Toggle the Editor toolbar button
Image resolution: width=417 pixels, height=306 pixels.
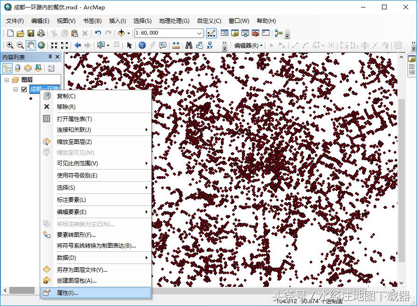coord(211,33)
